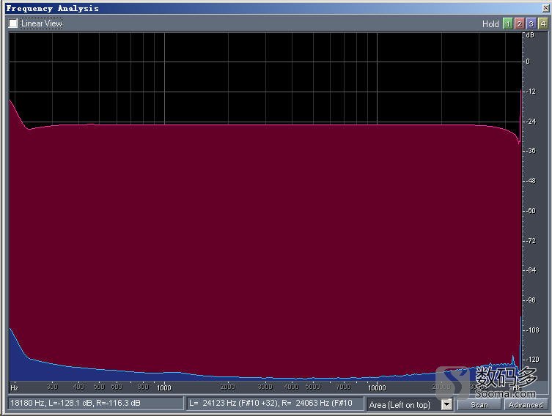Click the 1000 Hz mark on frequency axis

click(x=163, y=387)
